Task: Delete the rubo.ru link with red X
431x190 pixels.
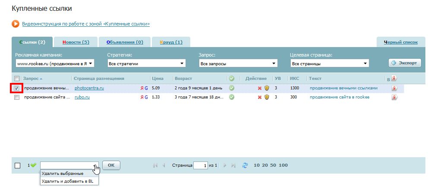Action: point(259,98)
